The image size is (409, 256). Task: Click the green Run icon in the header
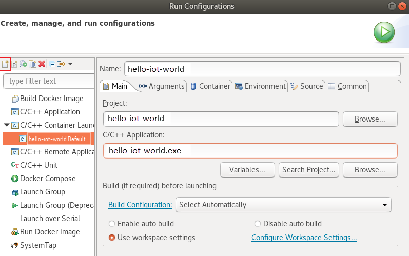(x=383, y=32)
